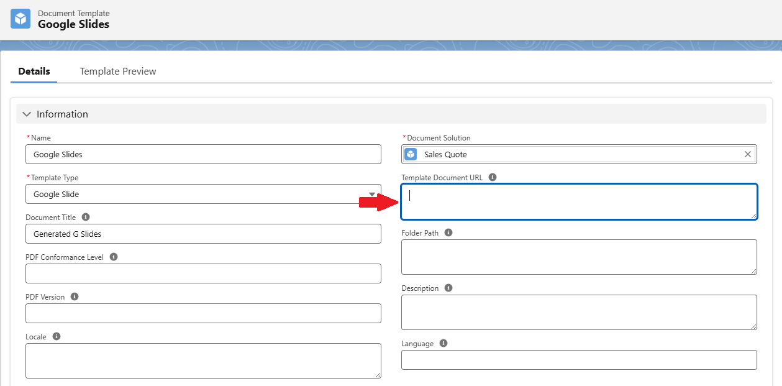
Task: Click the Language input field
Action: pyautogui.click(x=579, y=360)
